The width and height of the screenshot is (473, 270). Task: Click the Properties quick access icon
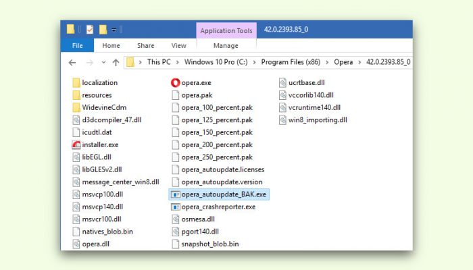(90, 30)
